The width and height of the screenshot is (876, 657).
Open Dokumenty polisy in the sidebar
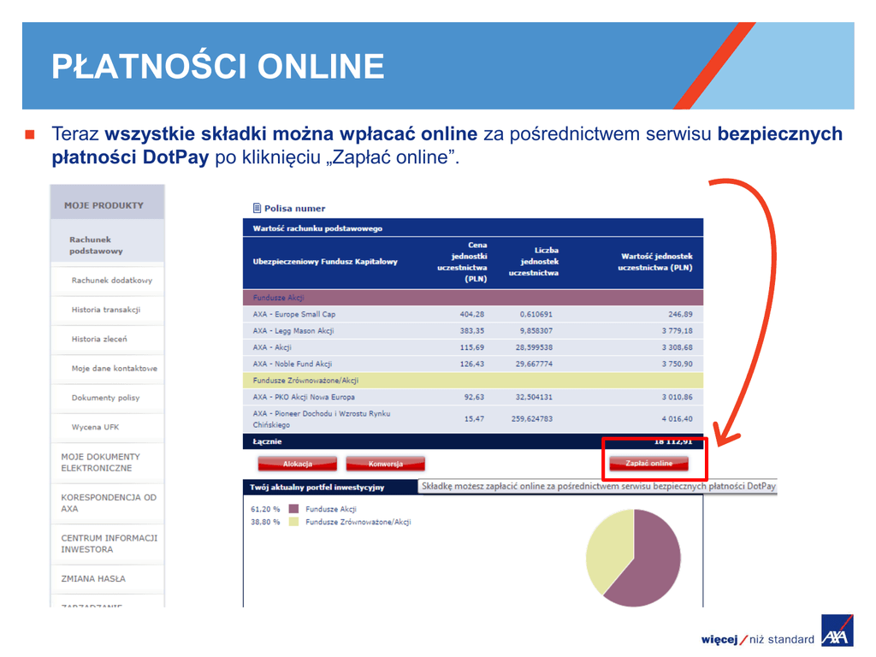click(105, 398)
